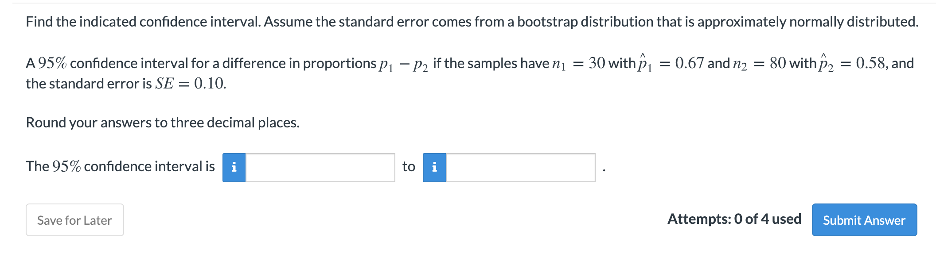Screen dimensions: 936x261
Task: Click the Submit Answer button
Action: [863, 220]
